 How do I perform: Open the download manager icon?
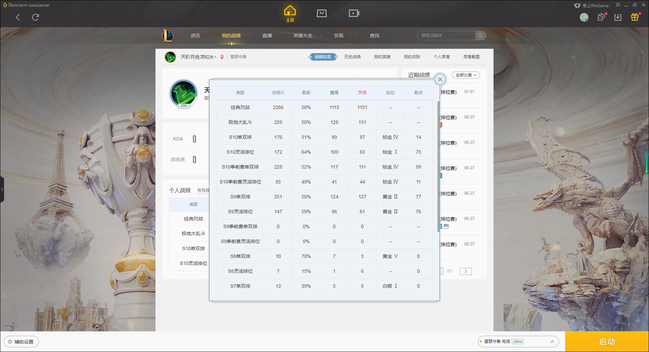tap(618, 17)
